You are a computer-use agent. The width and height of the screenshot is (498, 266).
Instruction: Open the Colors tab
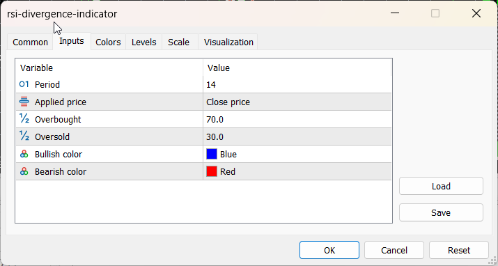(108, 42)
